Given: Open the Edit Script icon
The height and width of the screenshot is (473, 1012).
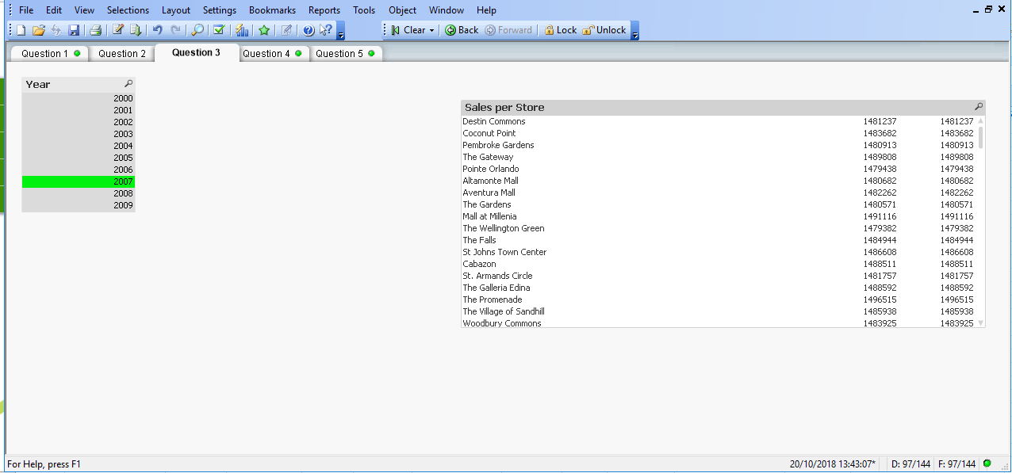Looking at the screenshot, I should [117, 29].
